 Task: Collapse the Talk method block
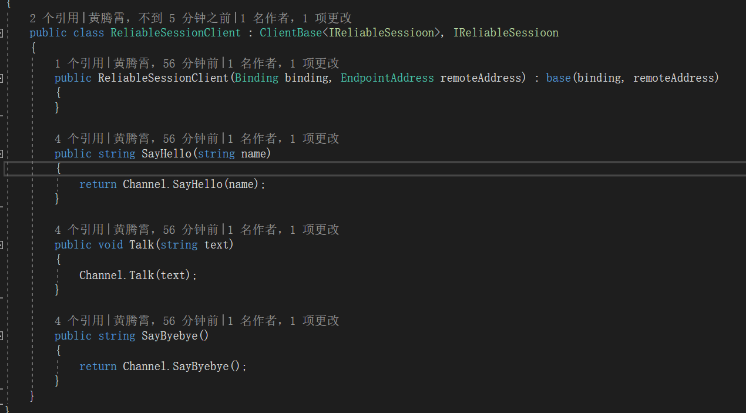2,245
